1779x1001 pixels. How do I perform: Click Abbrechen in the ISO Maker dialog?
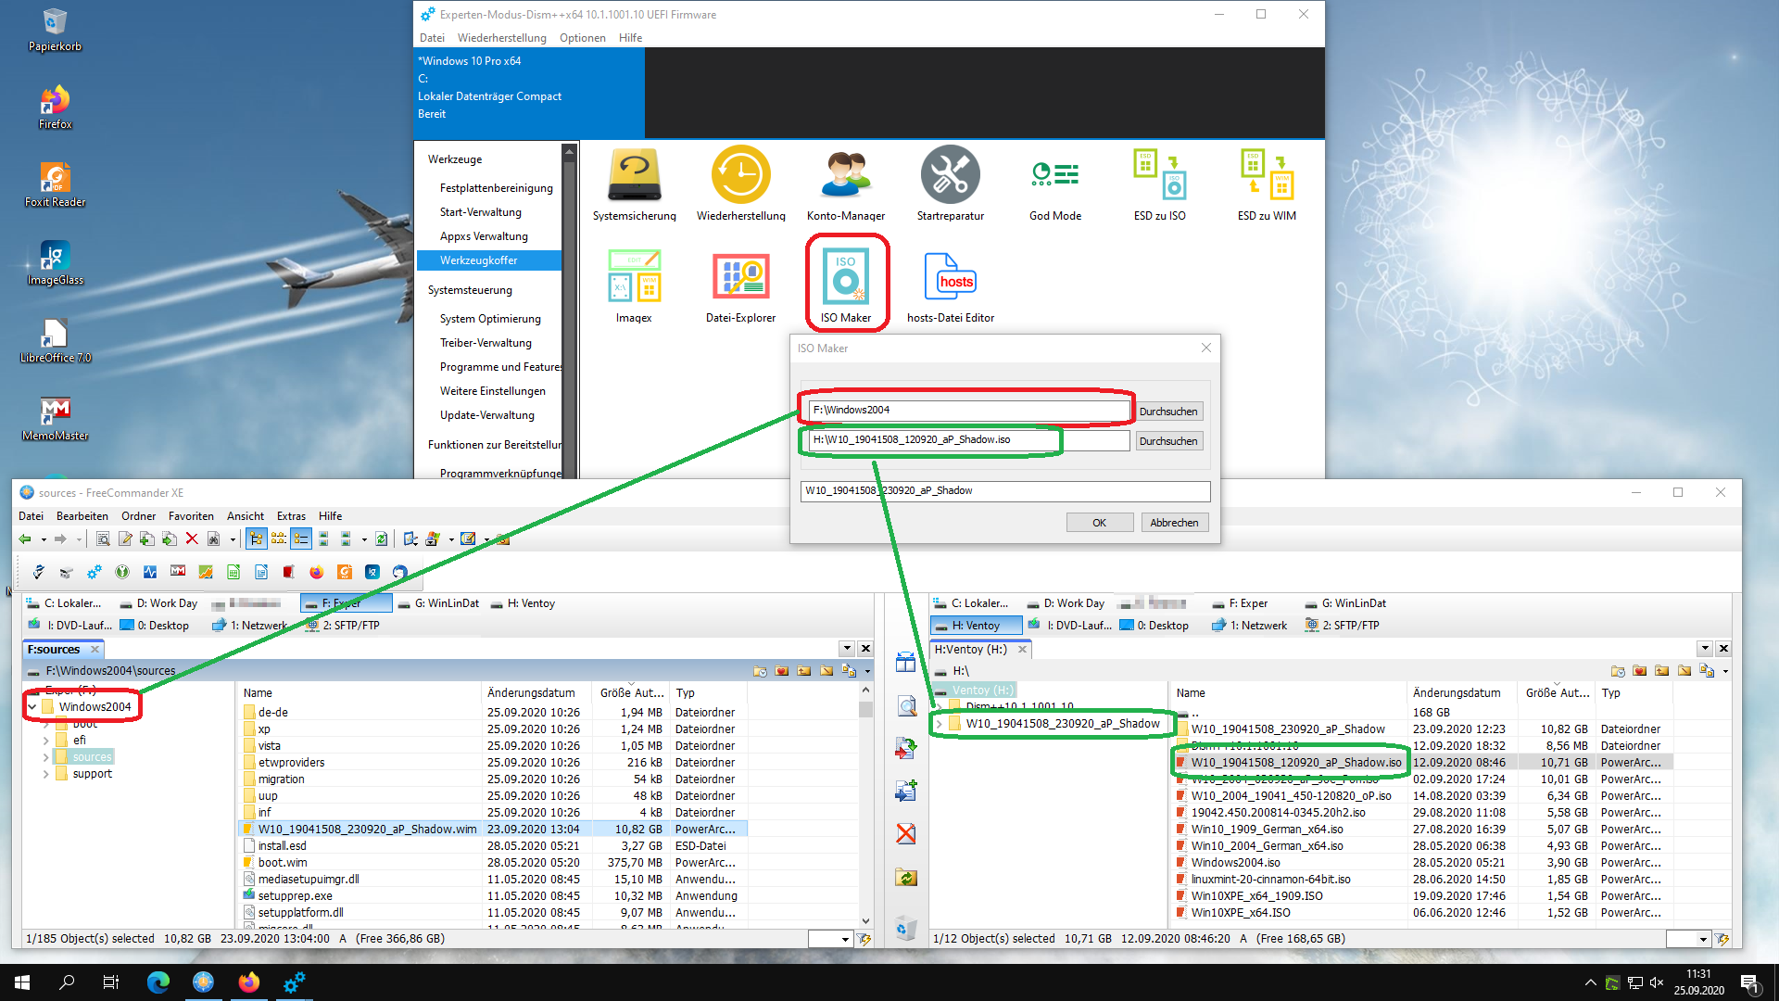point(1174,523)
